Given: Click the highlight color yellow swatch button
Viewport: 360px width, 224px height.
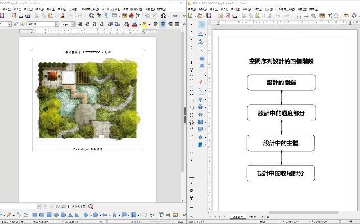Looking at the screenshot, I should [x=144, y=24].
